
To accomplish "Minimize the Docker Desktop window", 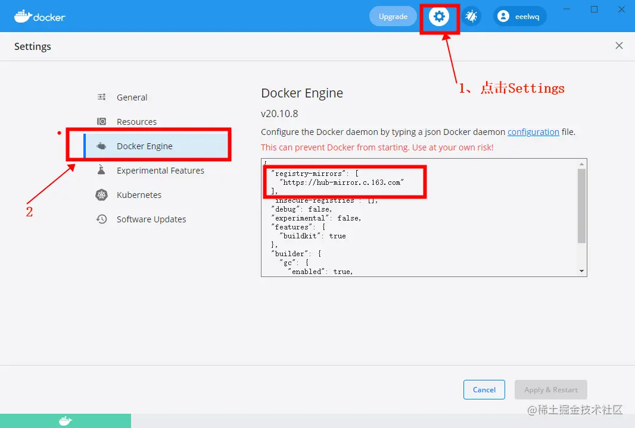I will coord(567,9).
